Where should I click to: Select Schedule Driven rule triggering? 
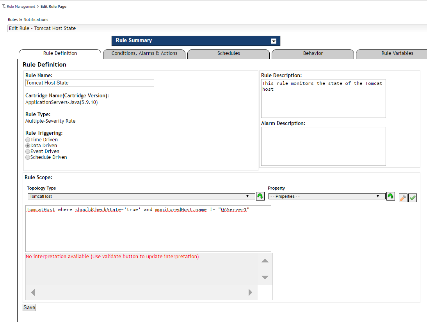[28, 157]
